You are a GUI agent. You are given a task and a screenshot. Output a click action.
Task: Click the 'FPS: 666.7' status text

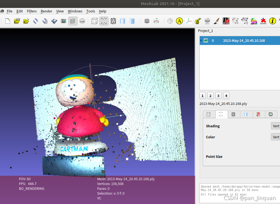click(28, 184)
